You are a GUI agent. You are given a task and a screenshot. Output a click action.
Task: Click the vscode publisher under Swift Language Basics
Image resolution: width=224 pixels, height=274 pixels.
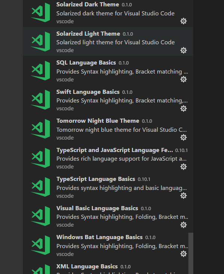[65, 109]
